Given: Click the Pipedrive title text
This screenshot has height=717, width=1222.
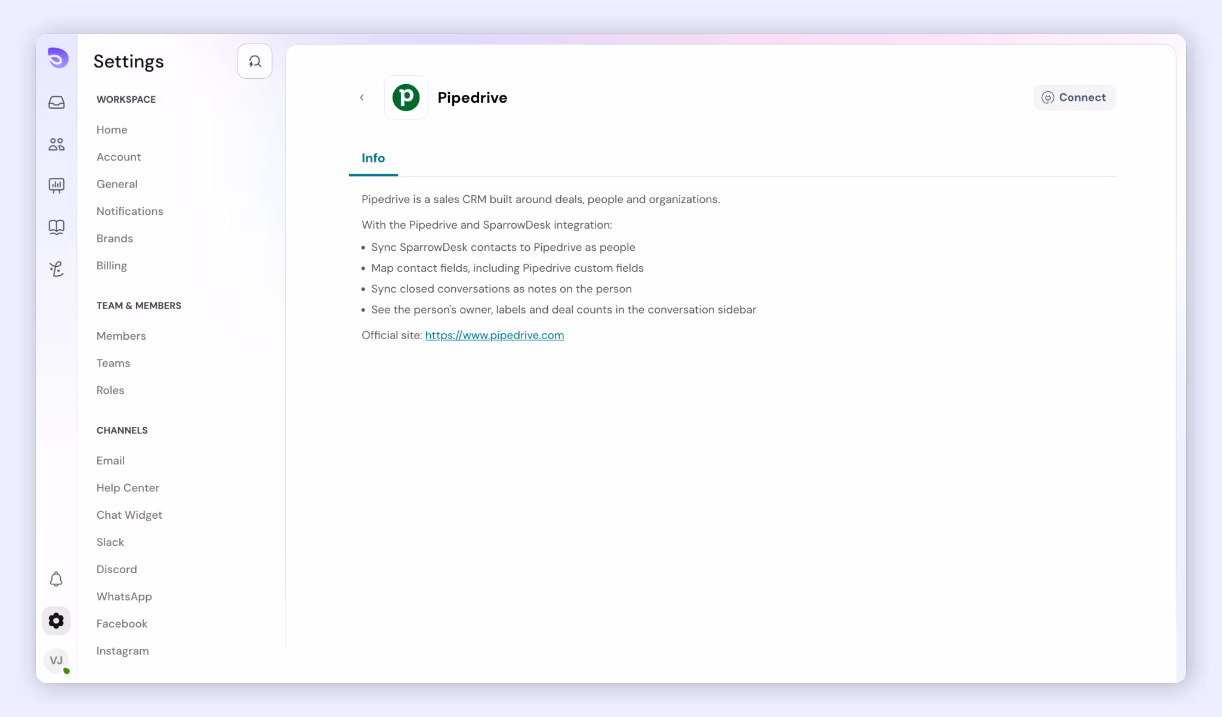Looking at the screenshot, I should 472,98.
